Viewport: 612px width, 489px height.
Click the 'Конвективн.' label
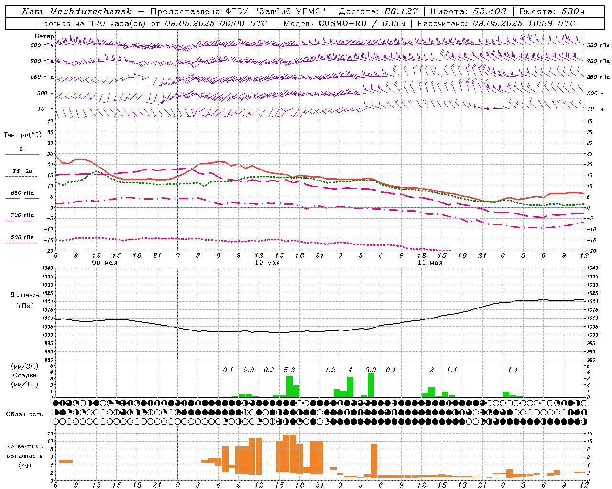click(x=24, y=446)
